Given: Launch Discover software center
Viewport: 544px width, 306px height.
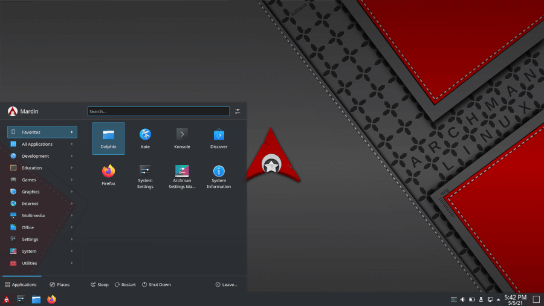Looking at the screenshot, I should click(219, 138).
